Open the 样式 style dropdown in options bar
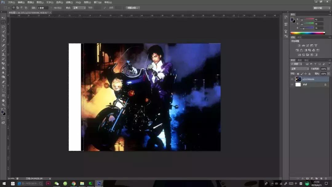Viewport: 332px width, 187px height. [x=79, y=8]
